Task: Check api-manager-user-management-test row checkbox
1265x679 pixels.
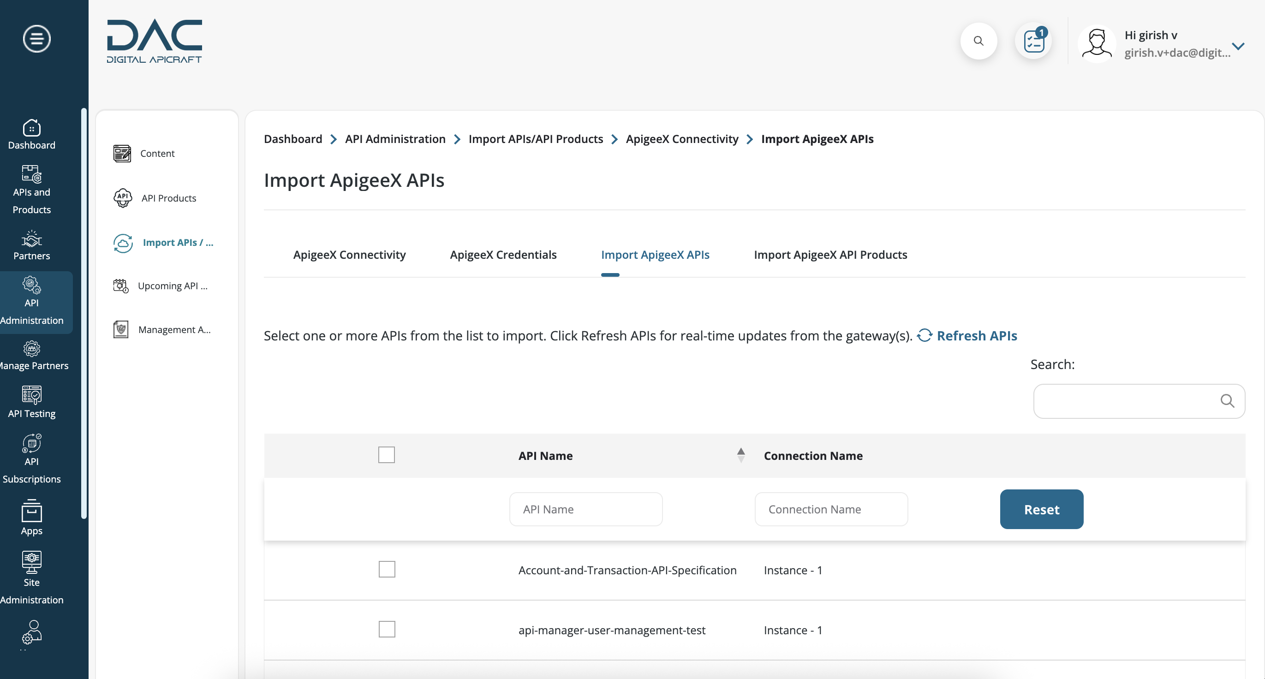Action: pos(387,630)
